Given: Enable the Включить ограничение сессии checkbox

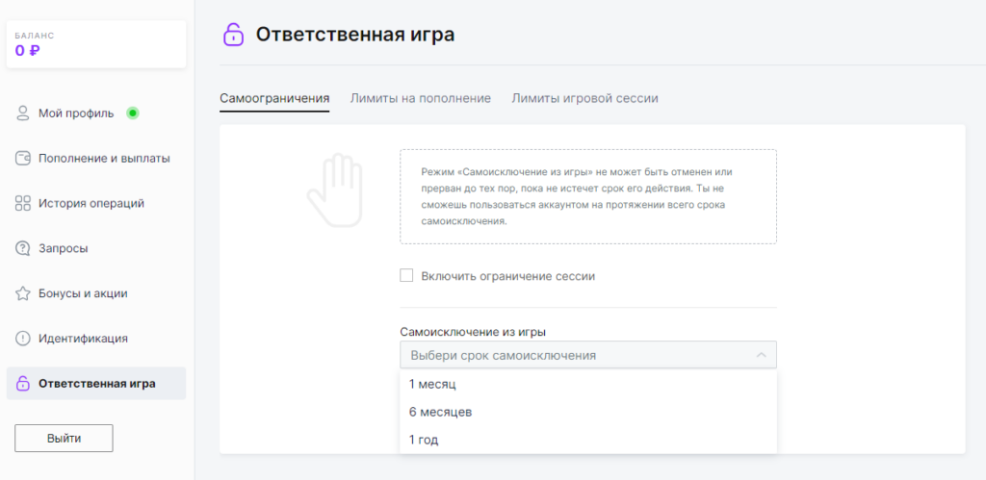Looking at the screenshot, I should point(407,275).
